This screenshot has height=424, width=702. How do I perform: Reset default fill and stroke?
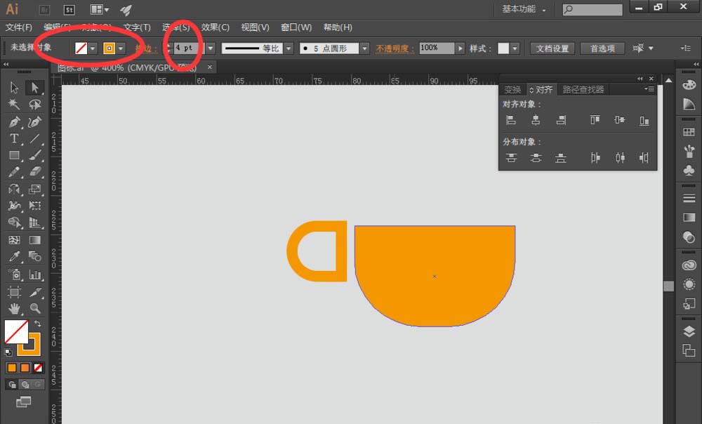point(8,352)
